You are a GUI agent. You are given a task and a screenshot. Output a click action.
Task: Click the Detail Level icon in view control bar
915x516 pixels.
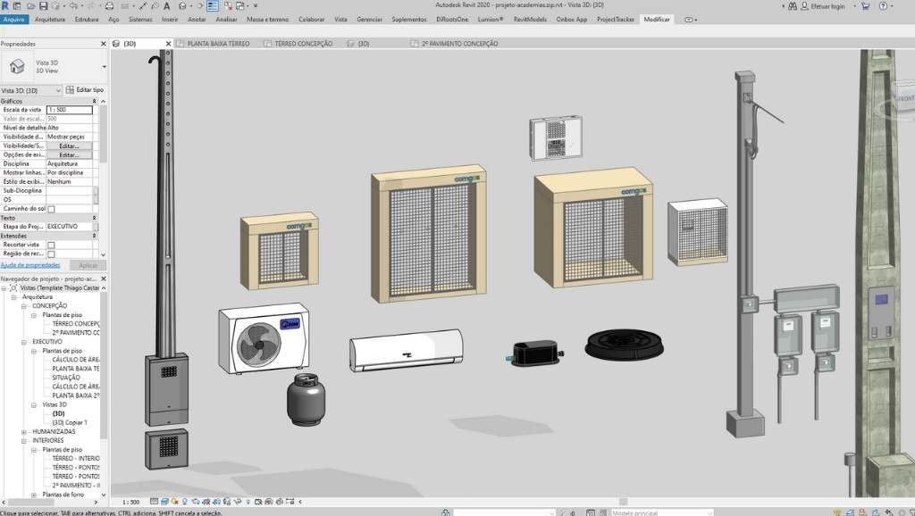click(155, 503)
